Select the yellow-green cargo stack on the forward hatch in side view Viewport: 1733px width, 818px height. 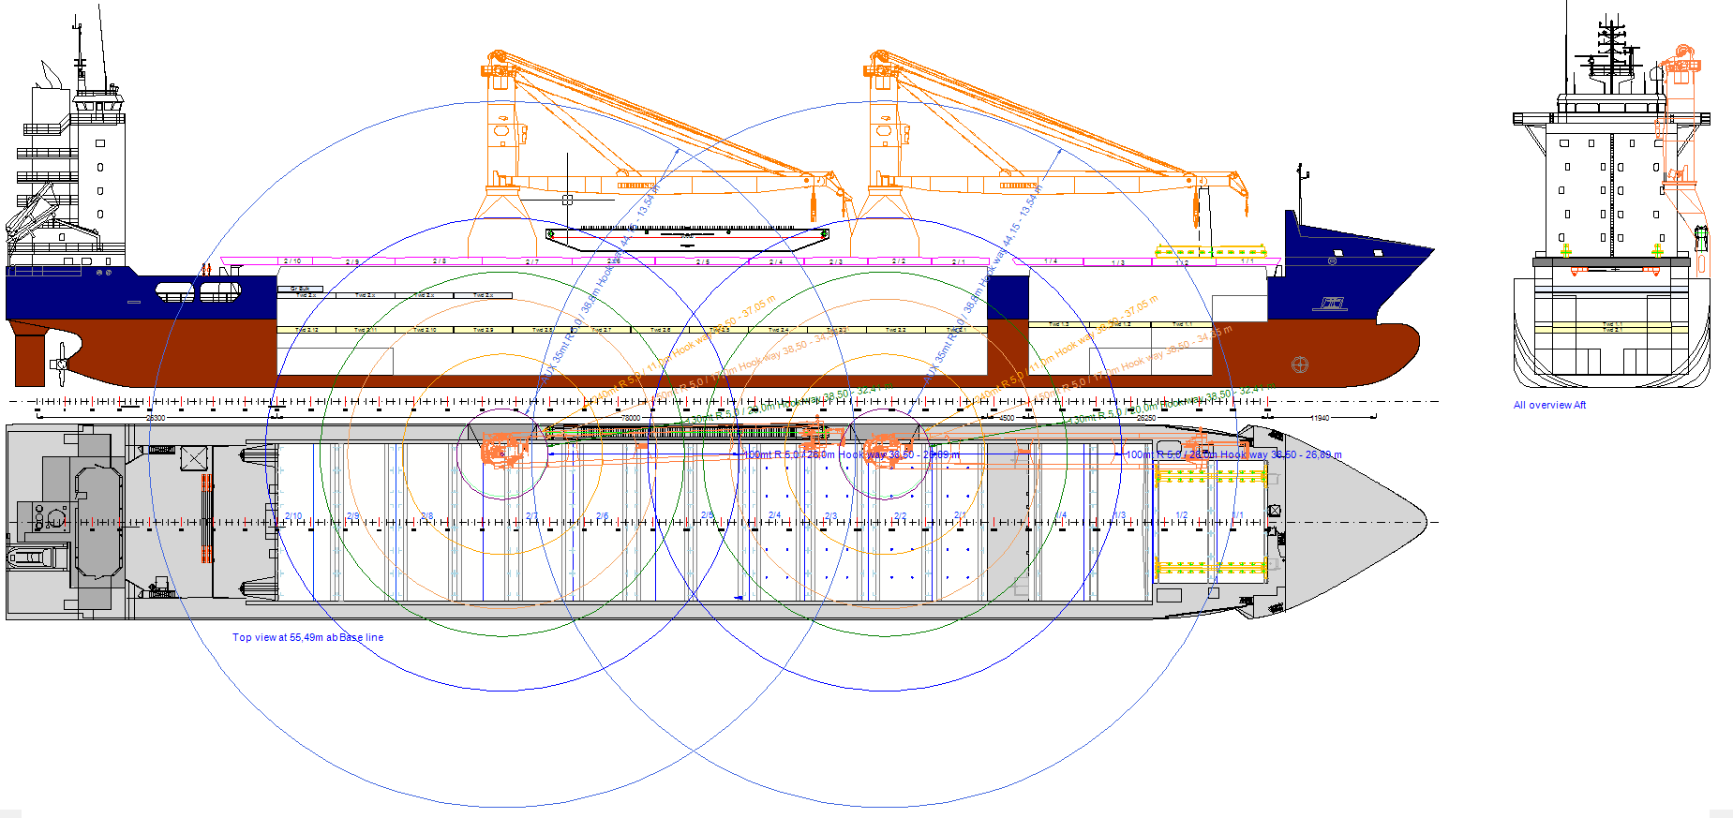pos(1210,251)
